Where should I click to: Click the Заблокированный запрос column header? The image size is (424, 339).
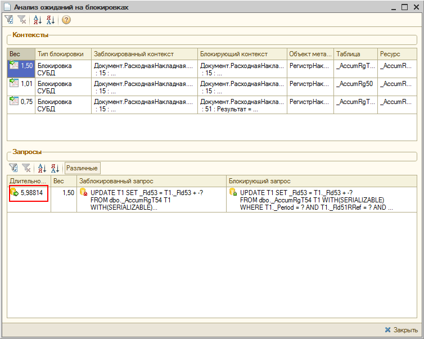[151, 181]
